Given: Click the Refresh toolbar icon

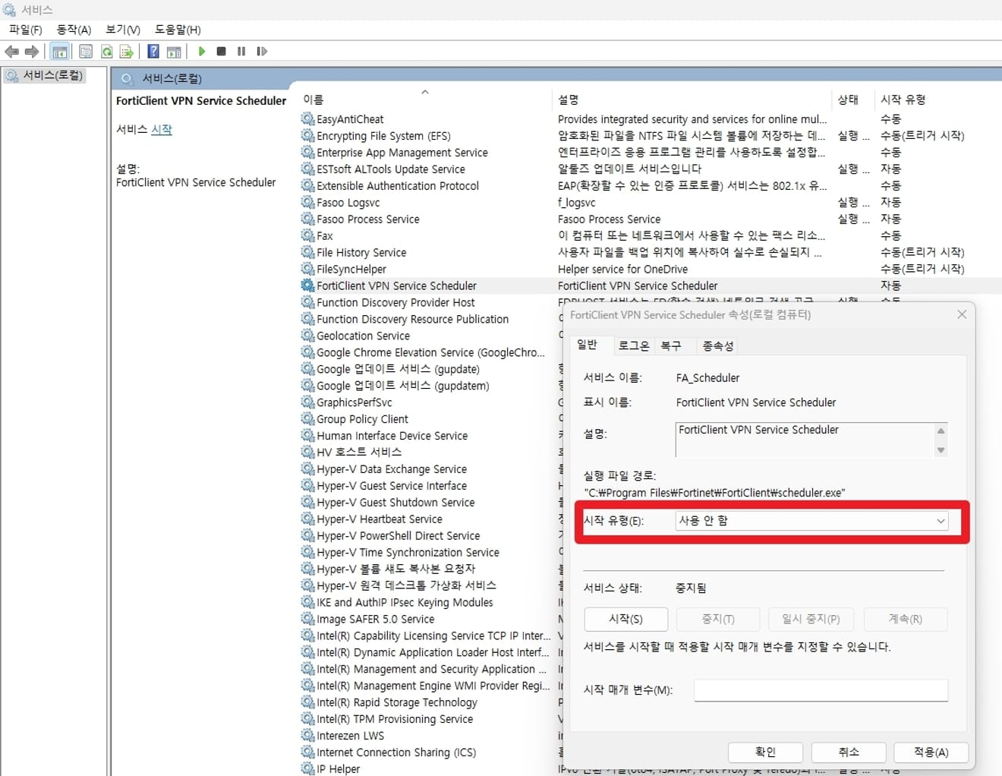Looking at the screenshot, I should click(106, 52).
